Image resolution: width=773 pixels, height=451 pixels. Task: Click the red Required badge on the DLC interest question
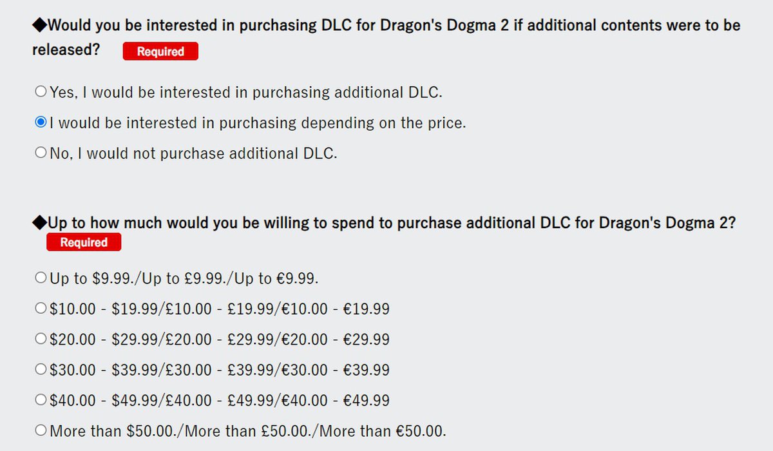(160, 52)
